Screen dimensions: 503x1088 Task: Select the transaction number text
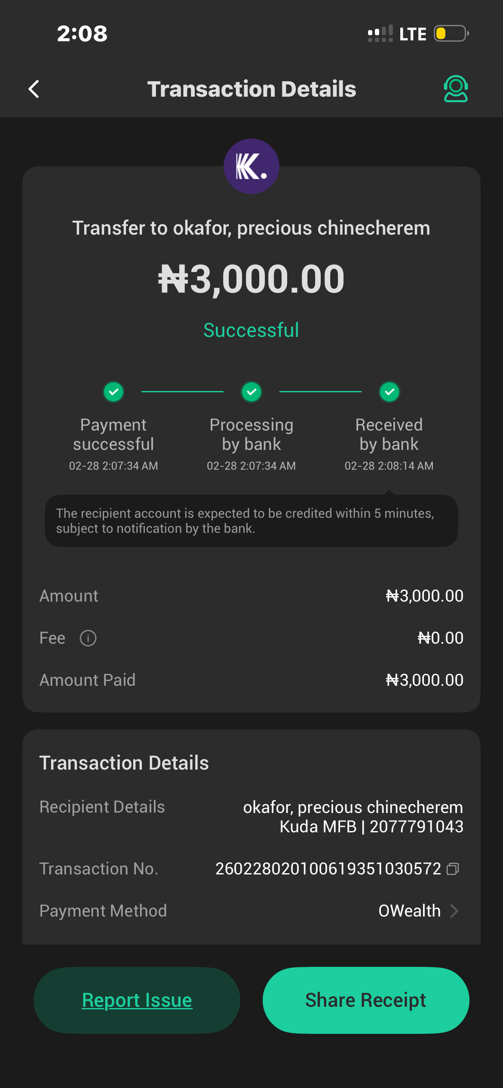click(x=328, y=869)
